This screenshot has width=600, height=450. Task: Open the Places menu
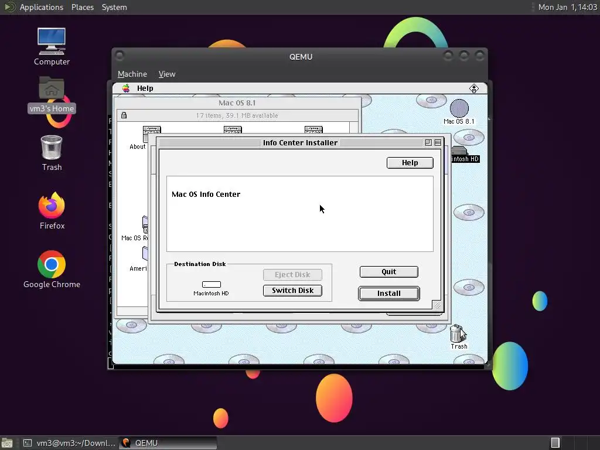click(x=82, y=7)
